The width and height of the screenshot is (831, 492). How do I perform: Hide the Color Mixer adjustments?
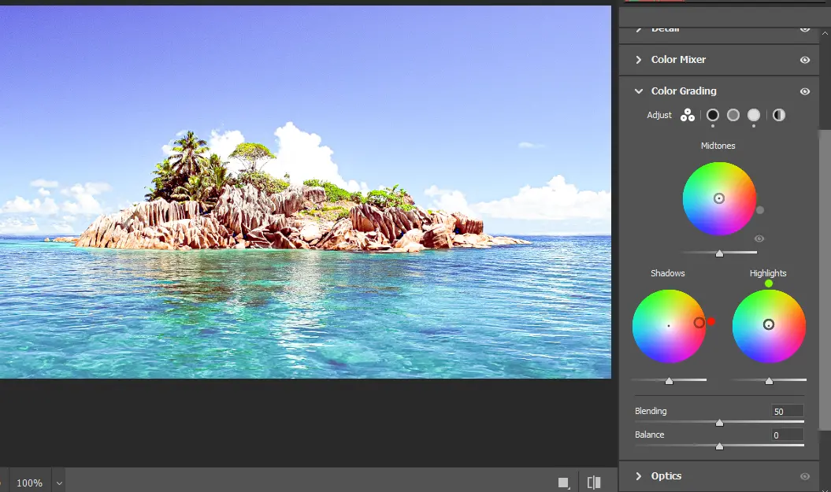click(x=804, y=59)
